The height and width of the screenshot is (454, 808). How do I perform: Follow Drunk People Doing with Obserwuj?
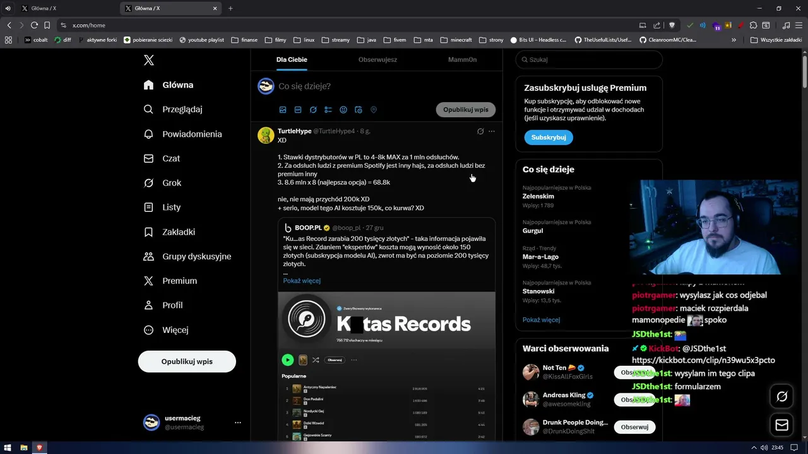pyautogui.click(x=634, y=427)
